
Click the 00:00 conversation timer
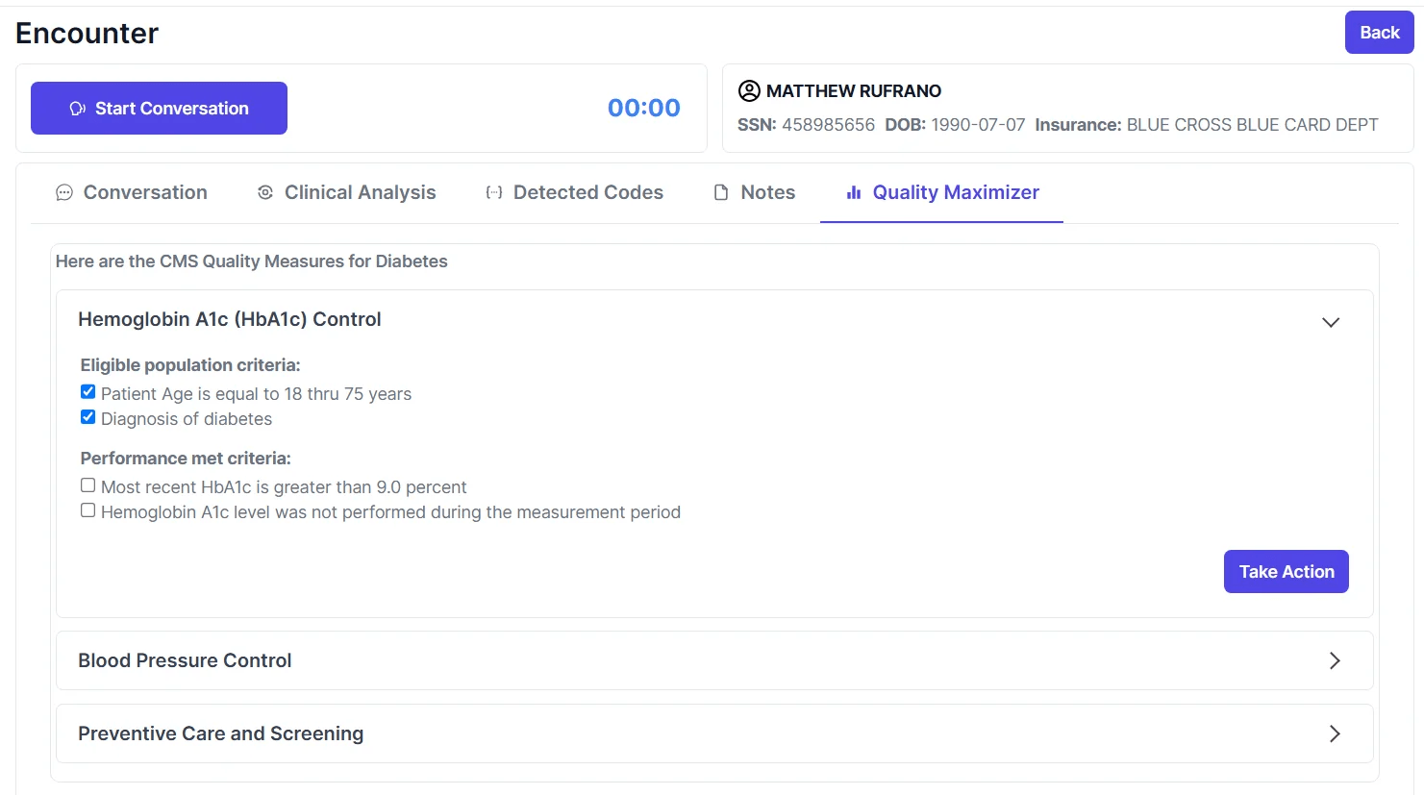643,108
